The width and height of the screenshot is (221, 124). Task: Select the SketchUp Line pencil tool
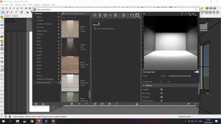click(x=11, y=12)
